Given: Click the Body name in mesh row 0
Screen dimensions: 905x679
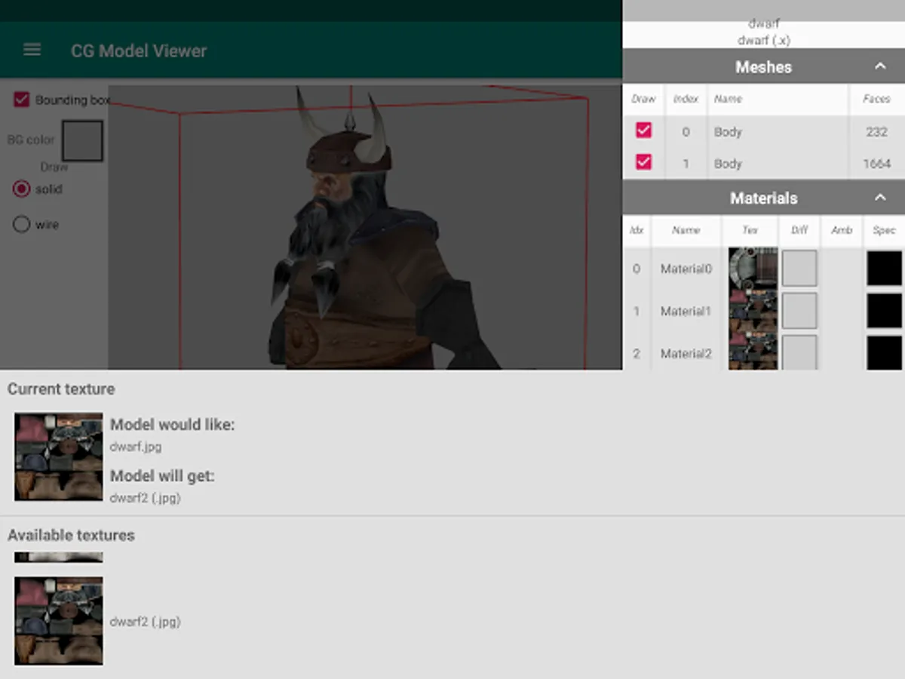Looking at the screenshot, I should coord(728,132).
